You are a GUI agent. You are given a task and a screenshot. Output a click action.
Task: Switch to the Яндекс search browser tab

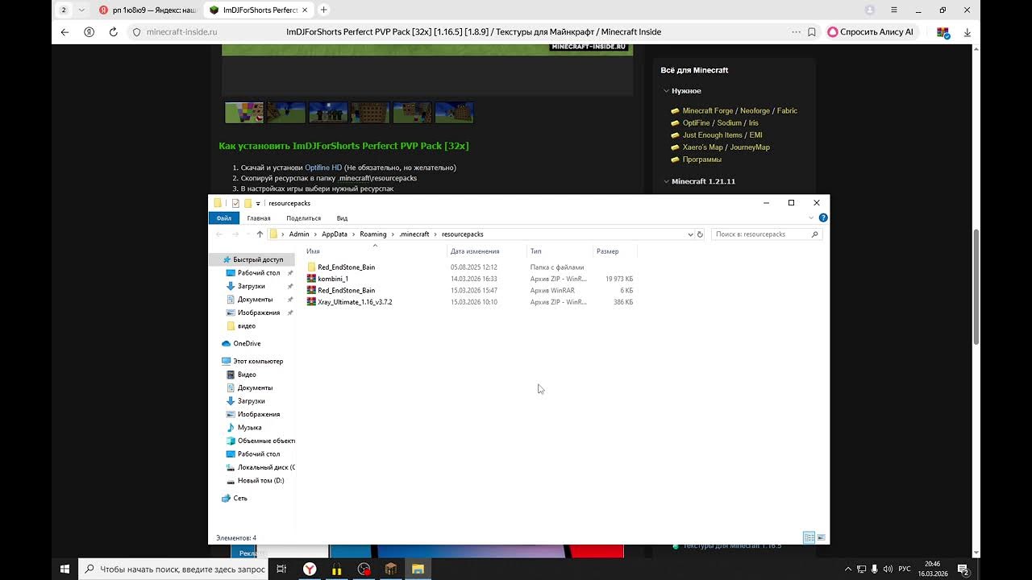148,10
